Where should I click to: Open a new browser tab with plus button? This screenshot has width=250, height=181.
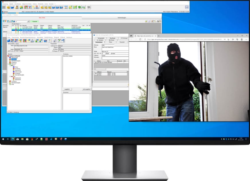click(159, 36)
